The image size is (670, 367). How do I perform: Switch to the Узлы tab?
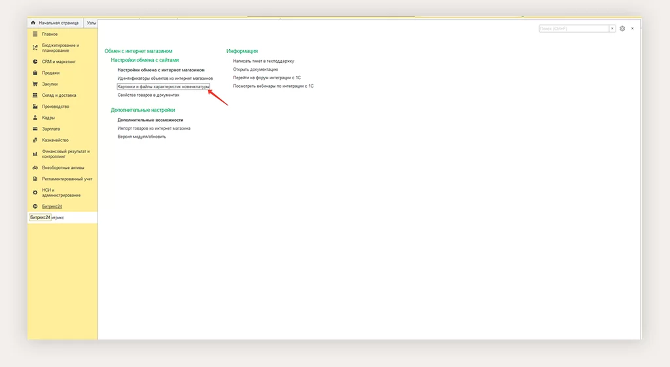click(92, 23)
